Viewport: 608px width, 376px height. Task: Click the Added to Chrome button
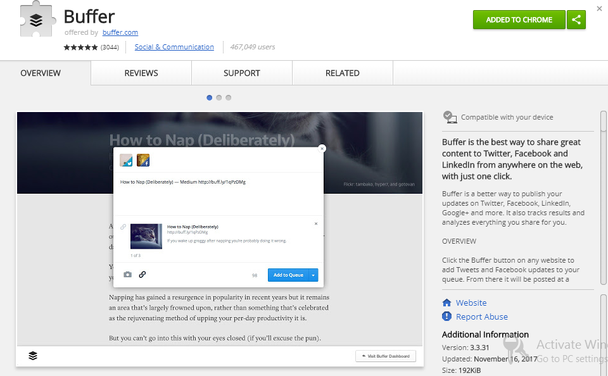pos(519,20)
